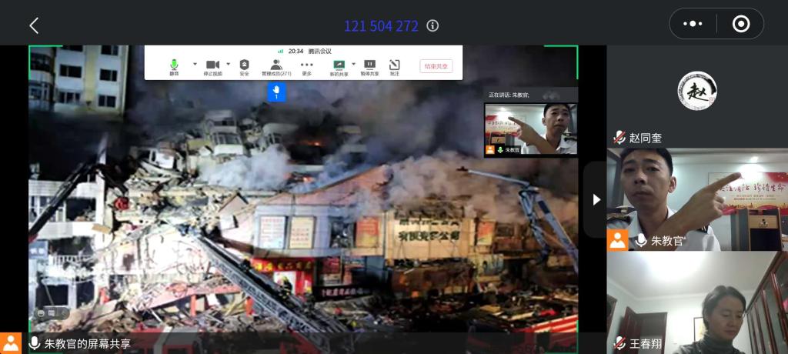Viewport: 788px width, 354px height.
Task: Click the 正在讲话: 朱教官 speaking label
Action: pos(509,95)
